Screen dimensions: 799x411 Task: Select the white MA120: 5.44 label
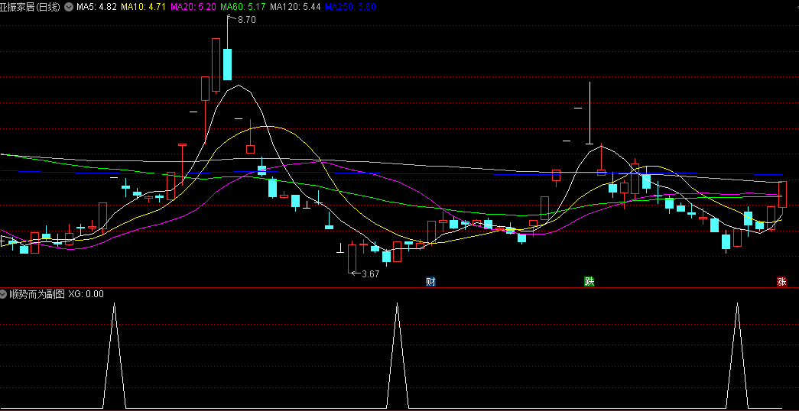pos(295,6)
